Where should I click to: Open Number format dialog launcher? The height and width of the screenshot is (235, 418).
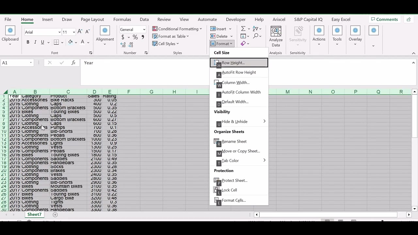point(146,53)
